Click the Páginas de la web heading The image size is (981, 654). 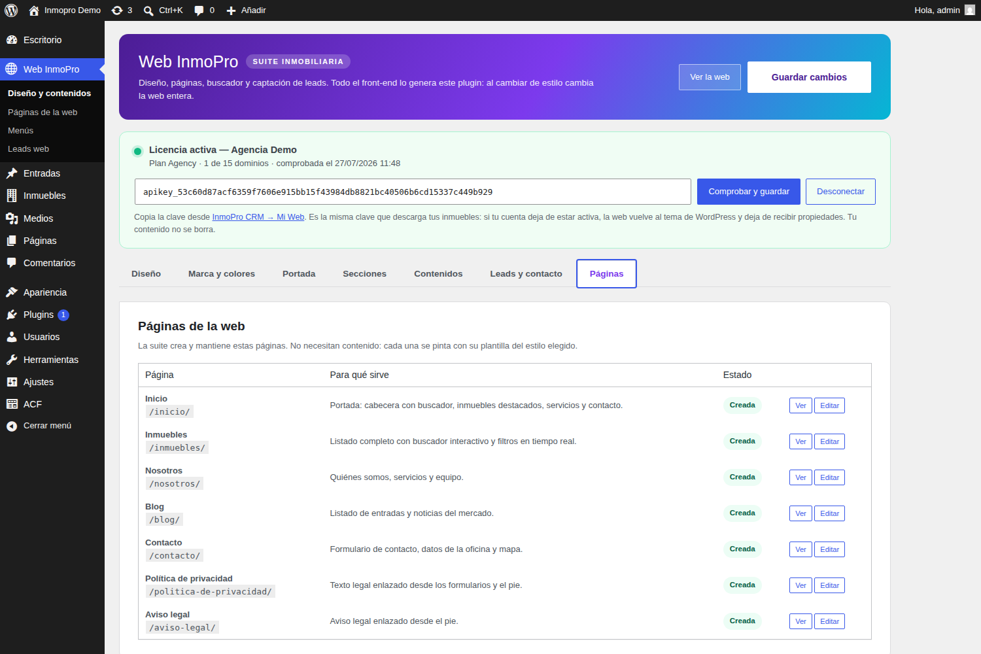(192, 326)
